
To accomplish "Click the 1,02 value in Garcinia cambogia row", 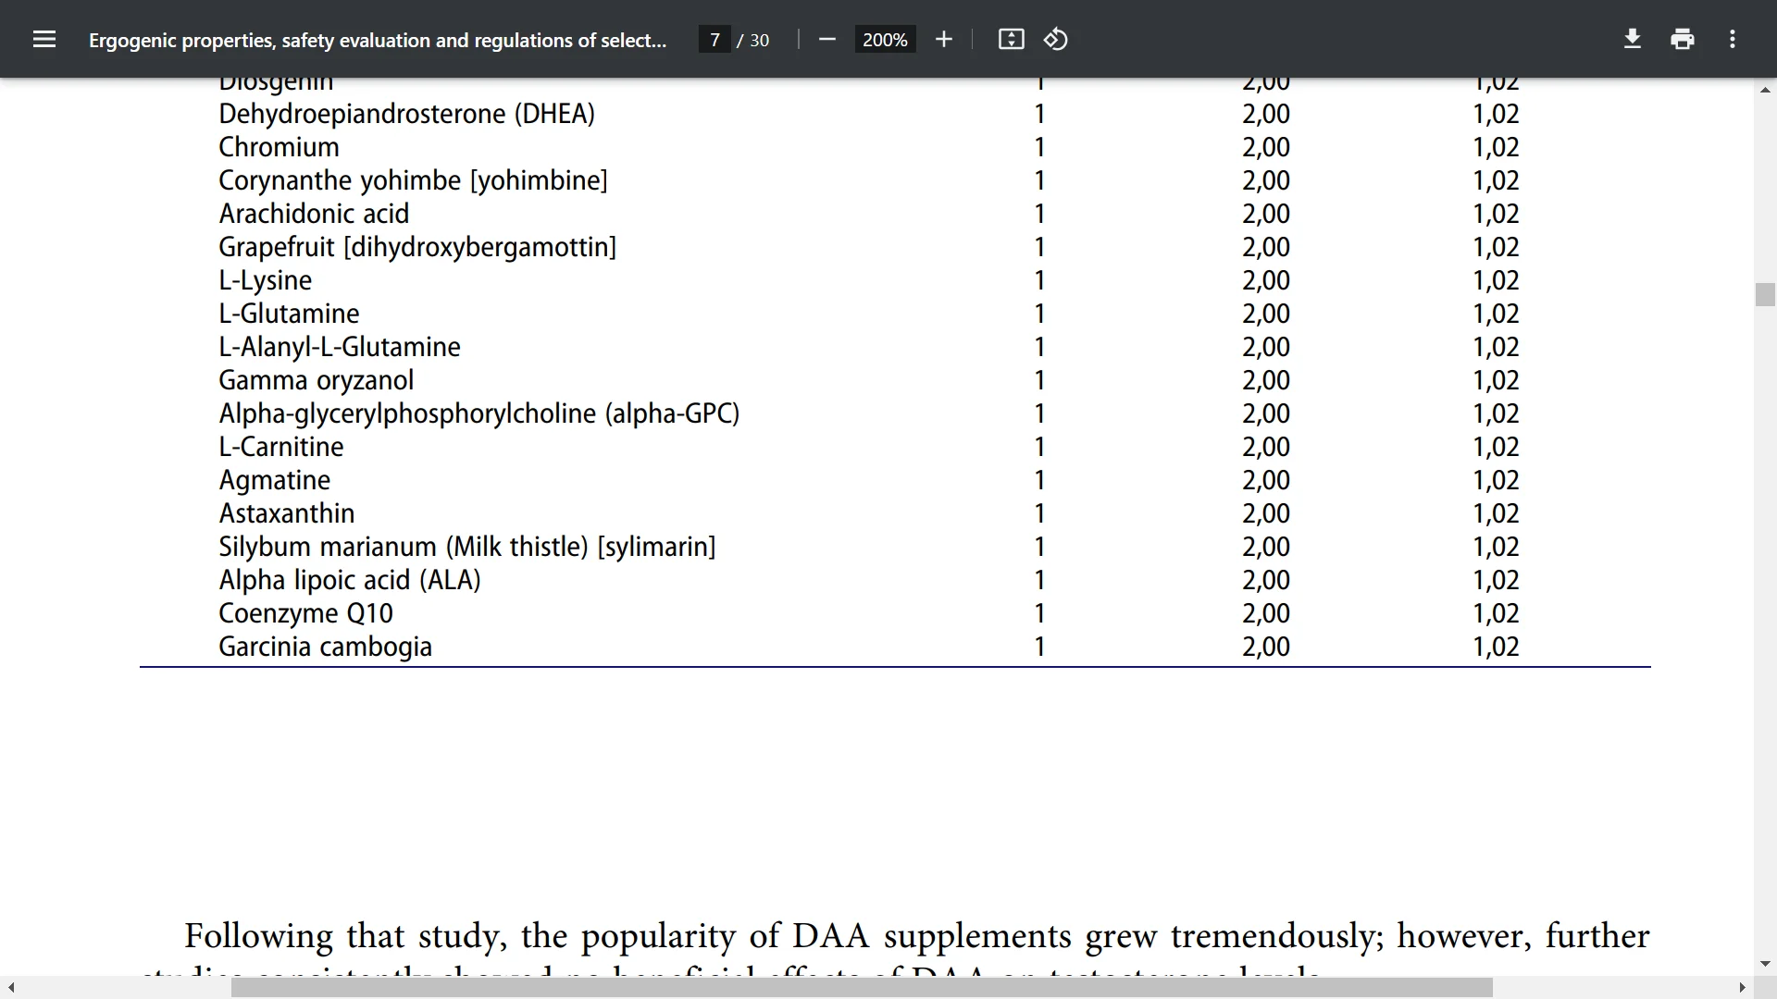I will (1496, 647).
